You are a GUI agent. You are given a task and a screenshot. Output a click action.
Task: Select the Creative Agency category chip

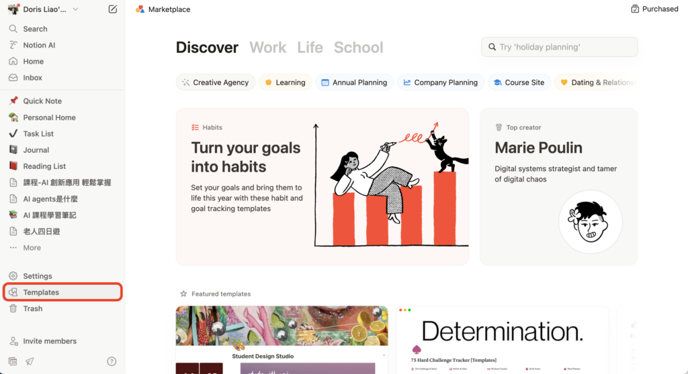(x=216, y=82)
